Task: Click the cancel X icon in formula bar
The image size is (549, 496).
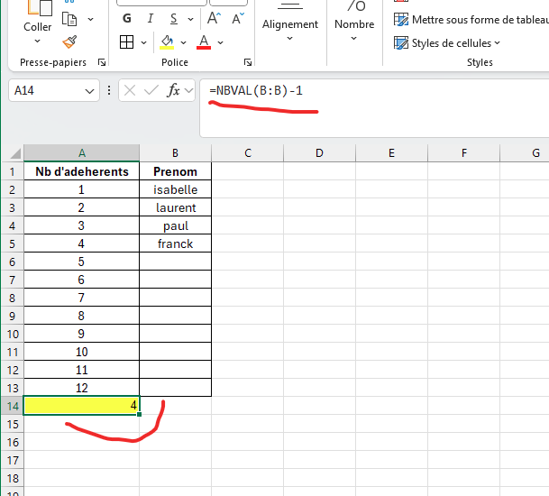Action: [x=130, y=90]
